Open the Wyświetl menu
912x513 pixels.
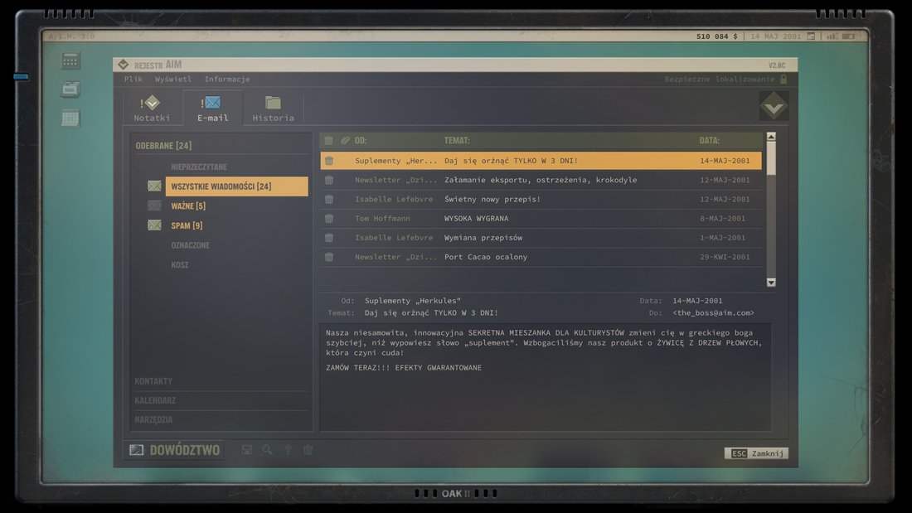172,79
